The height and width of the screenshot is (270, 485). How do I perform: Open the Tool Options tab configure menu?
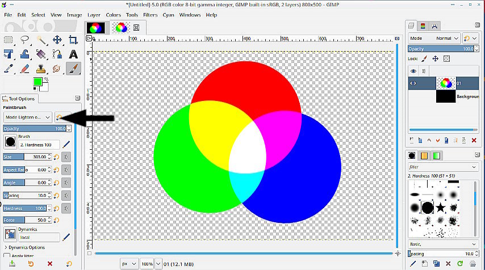click(77, 98)
